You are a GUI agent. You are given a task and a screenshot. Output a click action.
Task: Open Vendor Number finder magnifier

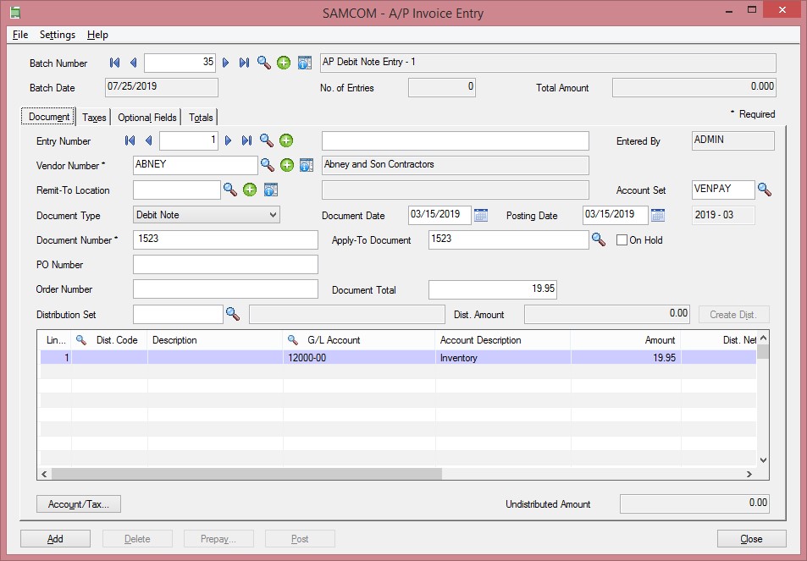point(267,165)
